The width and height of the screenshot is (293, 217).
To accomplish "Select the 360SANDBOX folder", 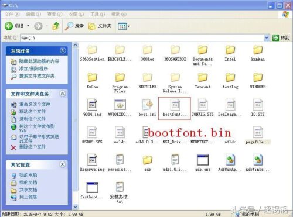I will [x=175, y=53].
